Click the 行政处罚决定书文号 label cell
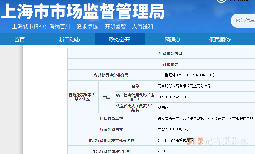The image size is (255, 154). coord(112,75)
